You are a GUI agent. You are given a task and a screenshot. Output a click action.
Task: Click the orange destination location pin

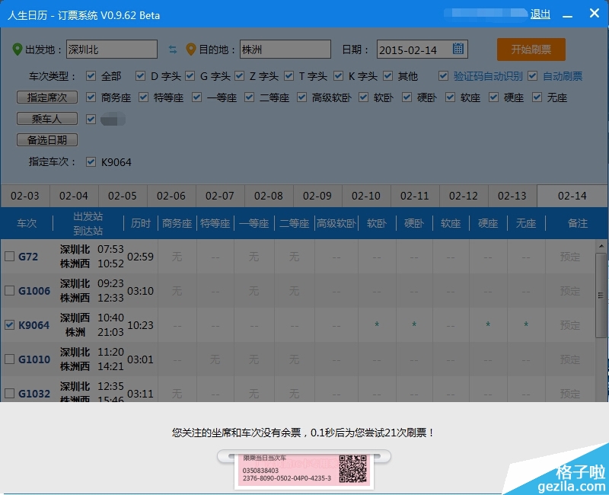(x=191, y=49)
